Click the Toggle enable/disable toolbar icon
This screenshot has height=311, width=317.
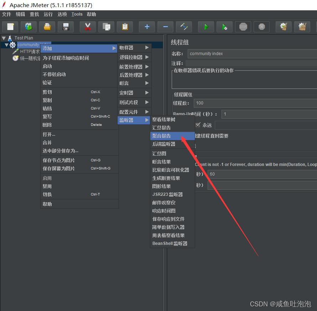[x=184, y=27]
